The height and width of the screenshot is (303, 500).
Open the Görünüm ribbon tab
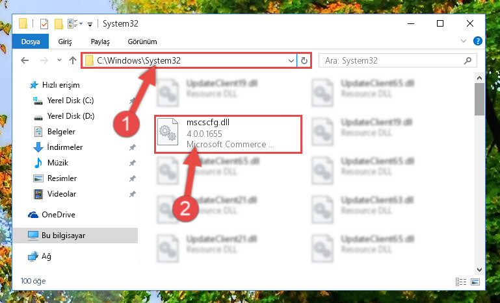pyautogui.click(x=142, y=42)
